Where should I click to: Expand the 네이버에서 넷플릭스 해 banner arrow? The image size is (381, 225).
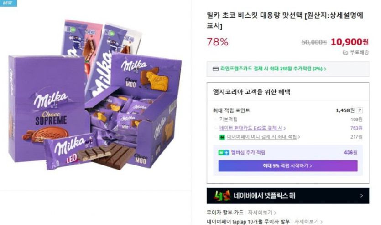click(361, 196)
